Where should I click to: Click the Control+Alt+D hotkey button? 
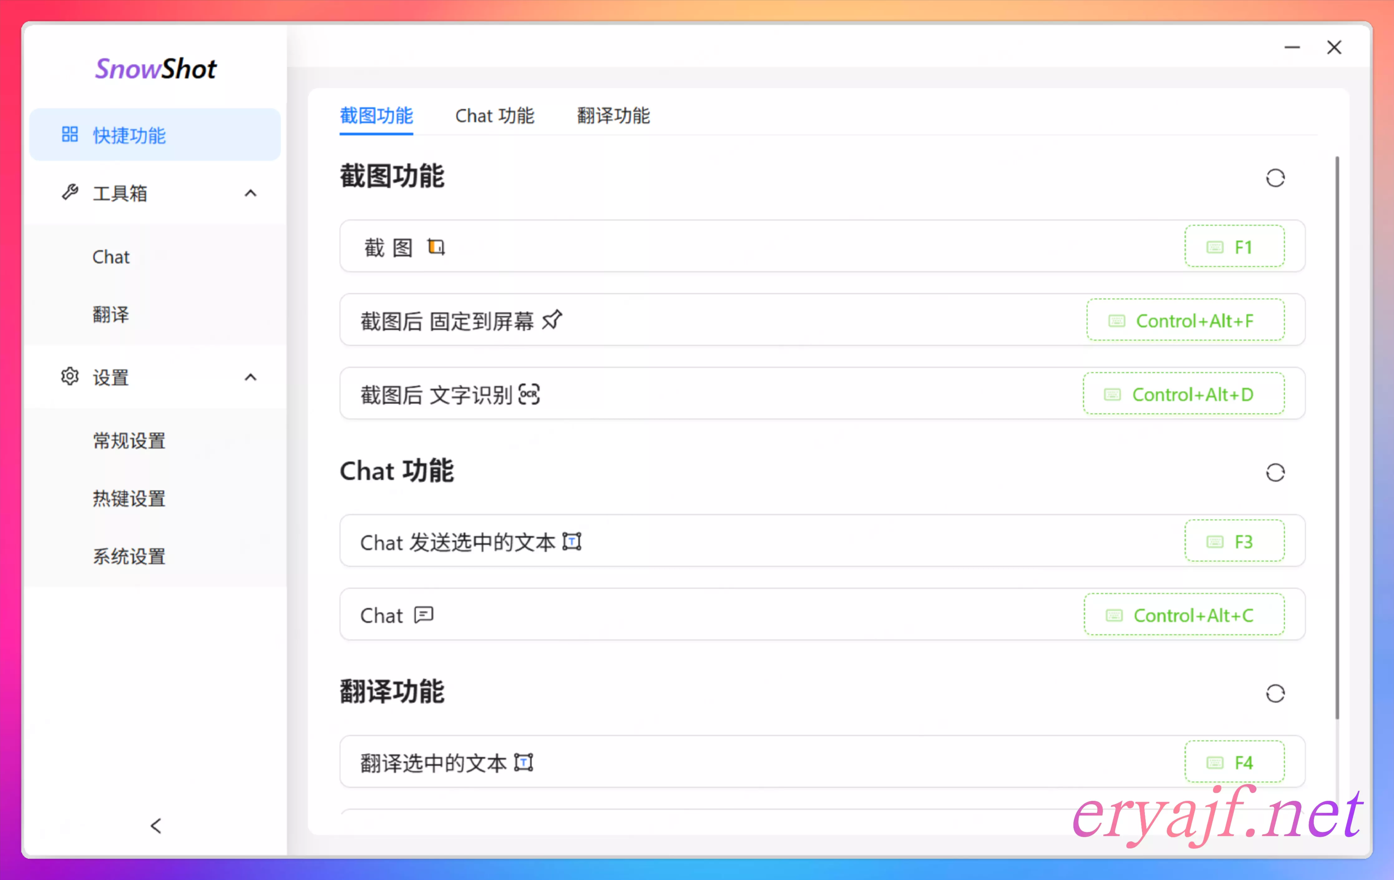[1183, 394]
